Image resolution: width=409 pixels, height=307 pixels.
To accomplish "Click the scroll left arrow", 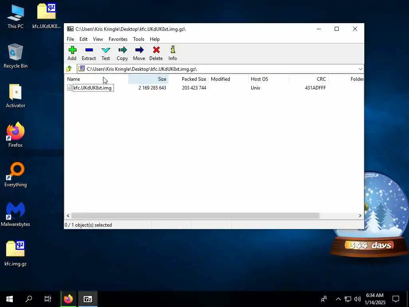I will [68, 215].
